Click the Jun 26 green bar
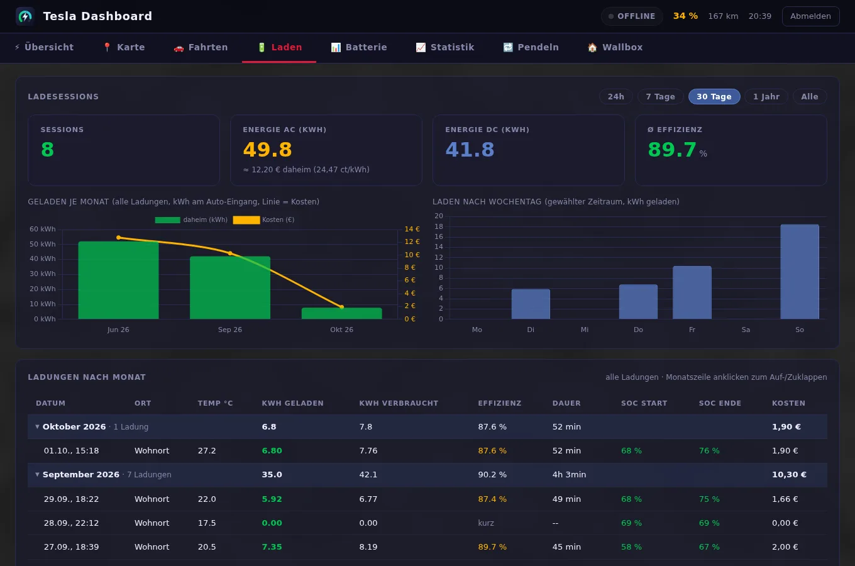Screen dimensions: 855x566 click(x=118, y=280)
